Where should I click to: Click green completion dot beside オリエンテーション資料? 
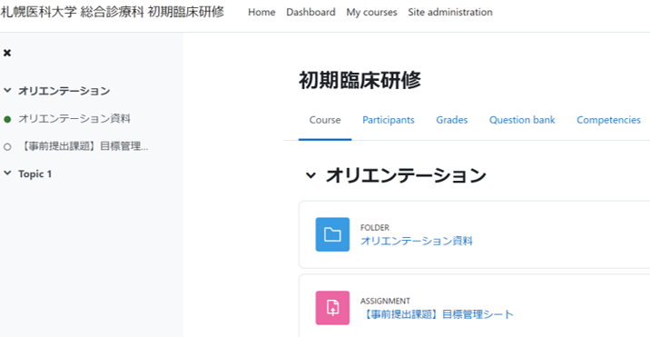pyautogui.click(x=7, y=120)
